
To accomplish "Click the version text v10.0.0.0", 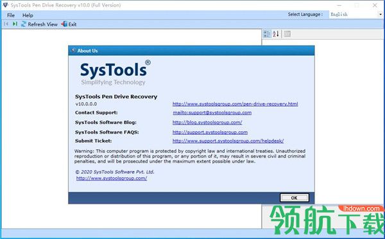I will tap(86, 104).
